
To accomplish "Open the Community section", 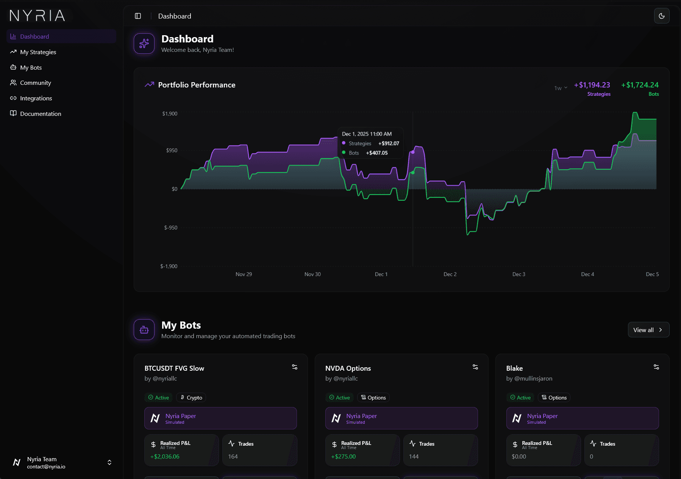I will click(x=36, y=83).
